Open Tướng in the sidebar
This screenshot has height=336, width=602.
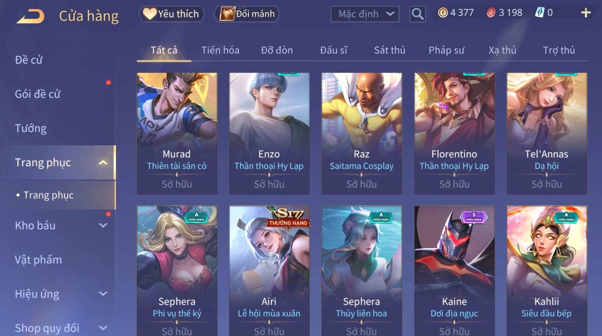click(x=31, y=128)
